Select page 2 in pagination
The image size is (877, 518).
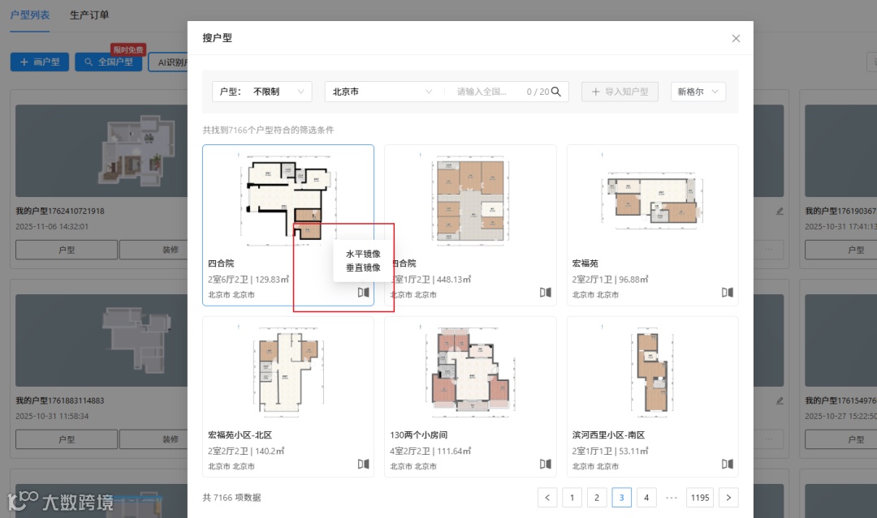(597, 498)
